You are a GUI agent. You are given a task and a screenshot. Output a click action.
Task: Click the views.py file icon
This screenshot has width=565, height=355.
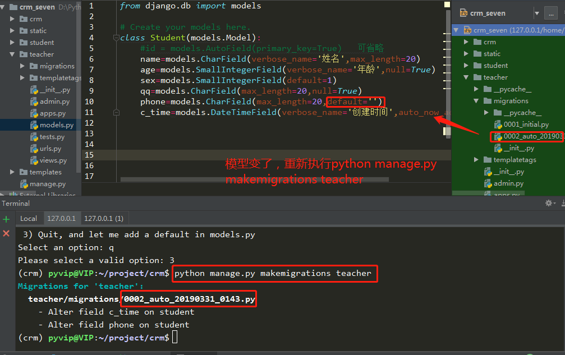(x=34, y=160)
